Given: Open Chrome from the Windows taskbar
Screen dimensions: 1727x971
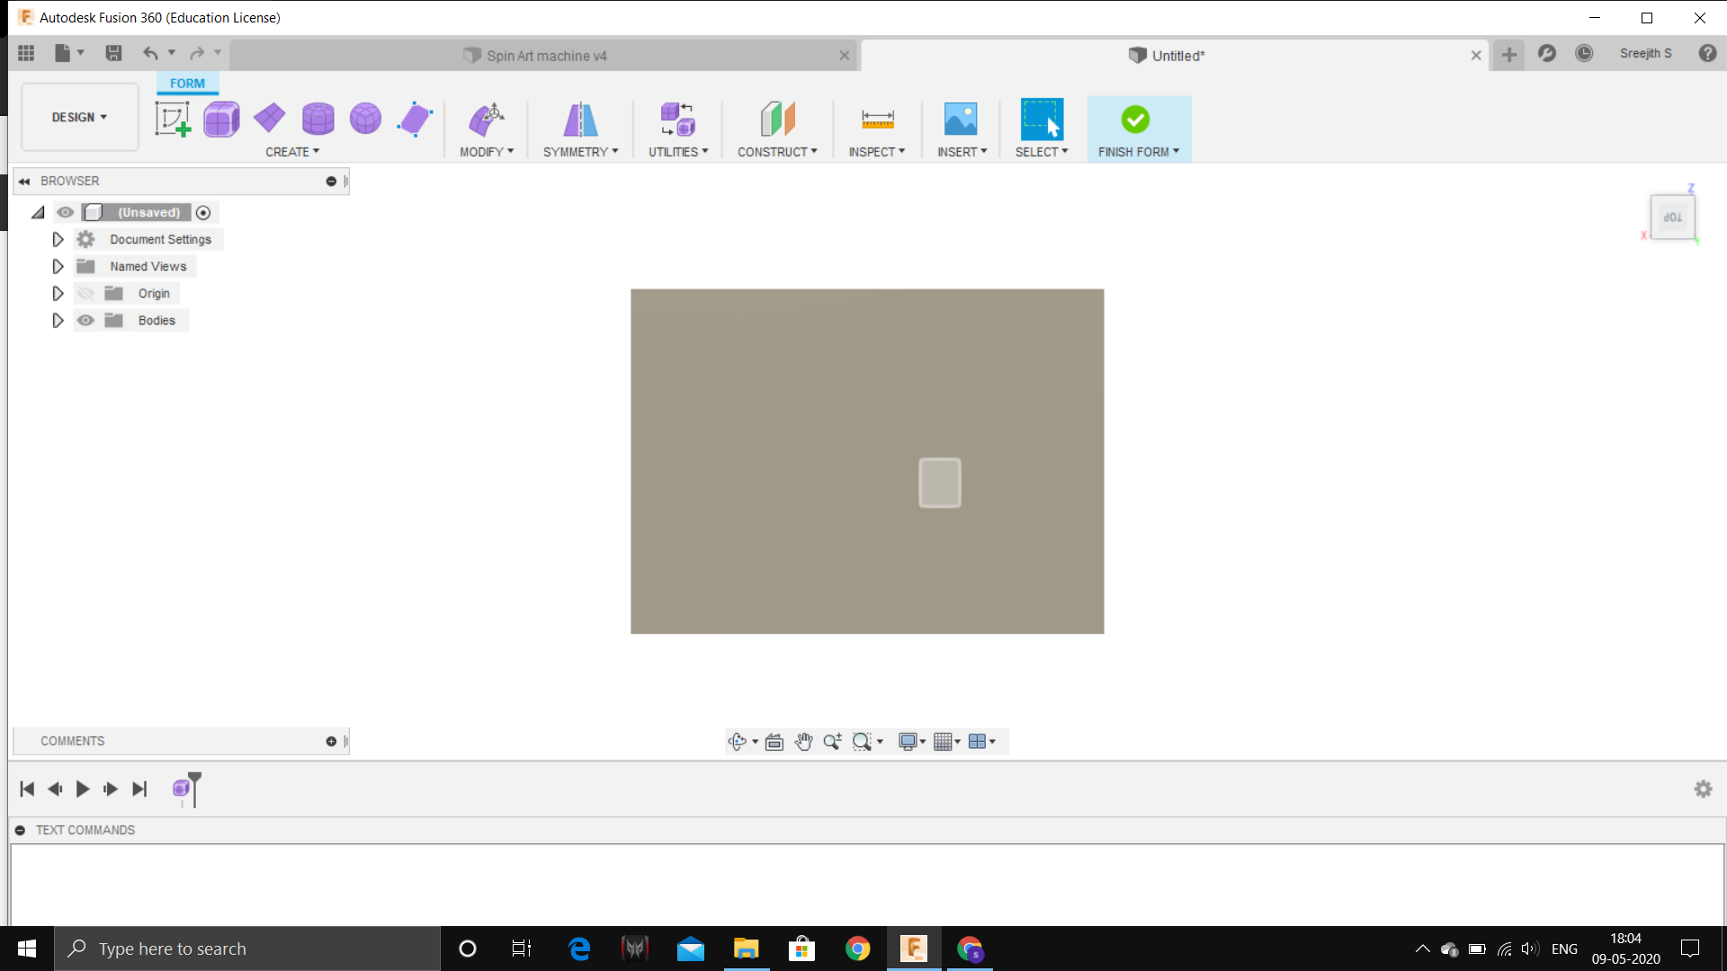Looking at the screenshot, I should coord(857,949).
